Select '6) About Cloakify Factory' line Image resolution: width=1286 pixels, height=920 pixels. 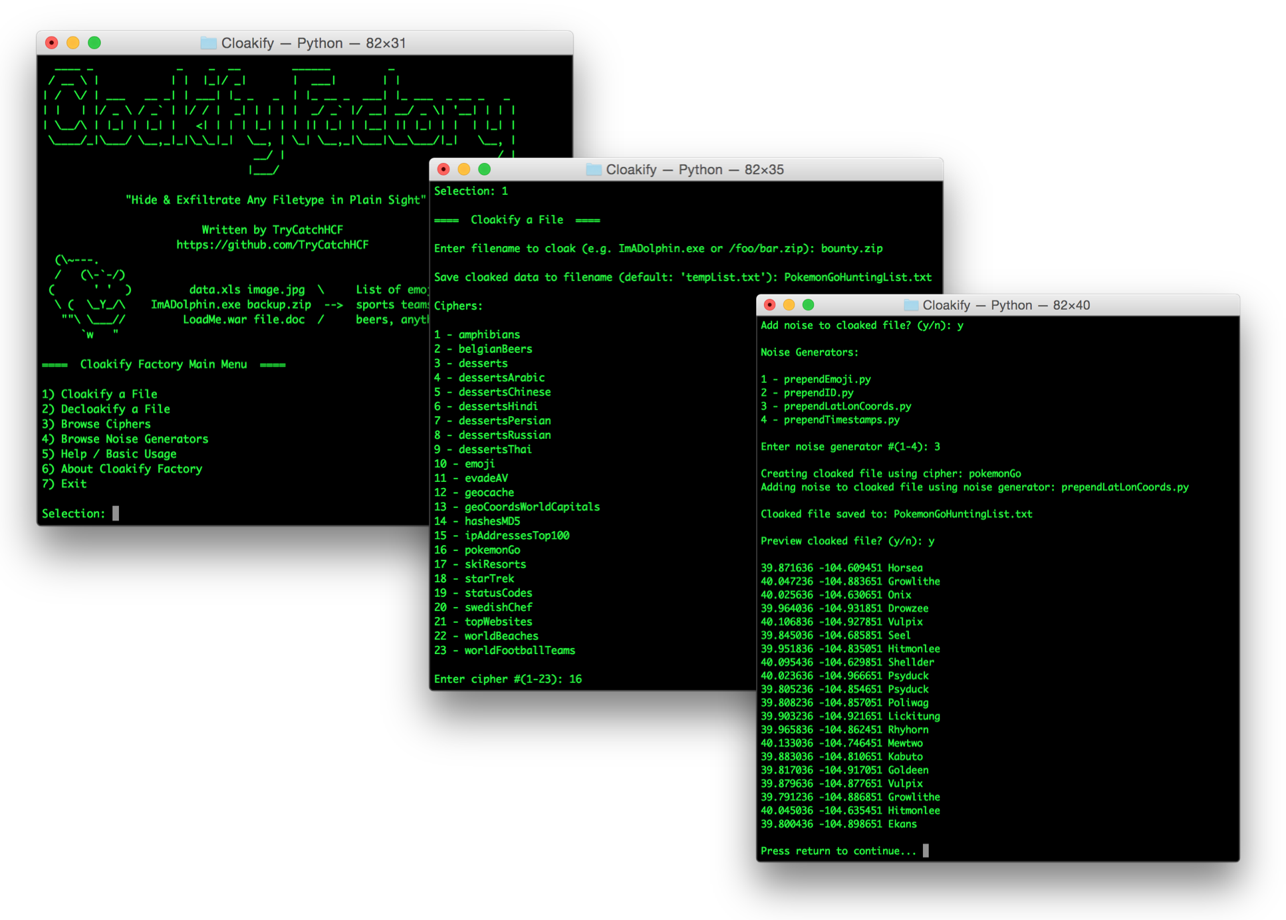pos(122,469)
